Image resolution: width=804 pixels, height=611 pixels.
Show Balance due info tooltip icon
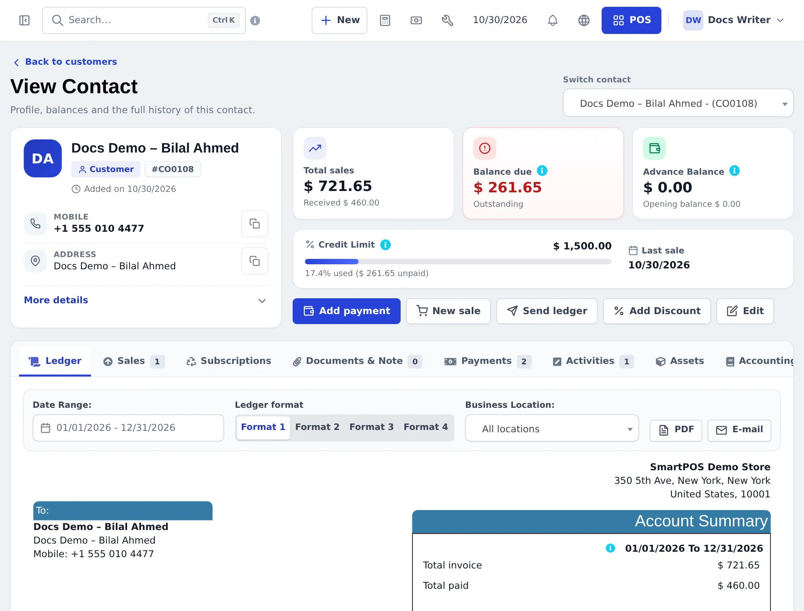(542, 171)
